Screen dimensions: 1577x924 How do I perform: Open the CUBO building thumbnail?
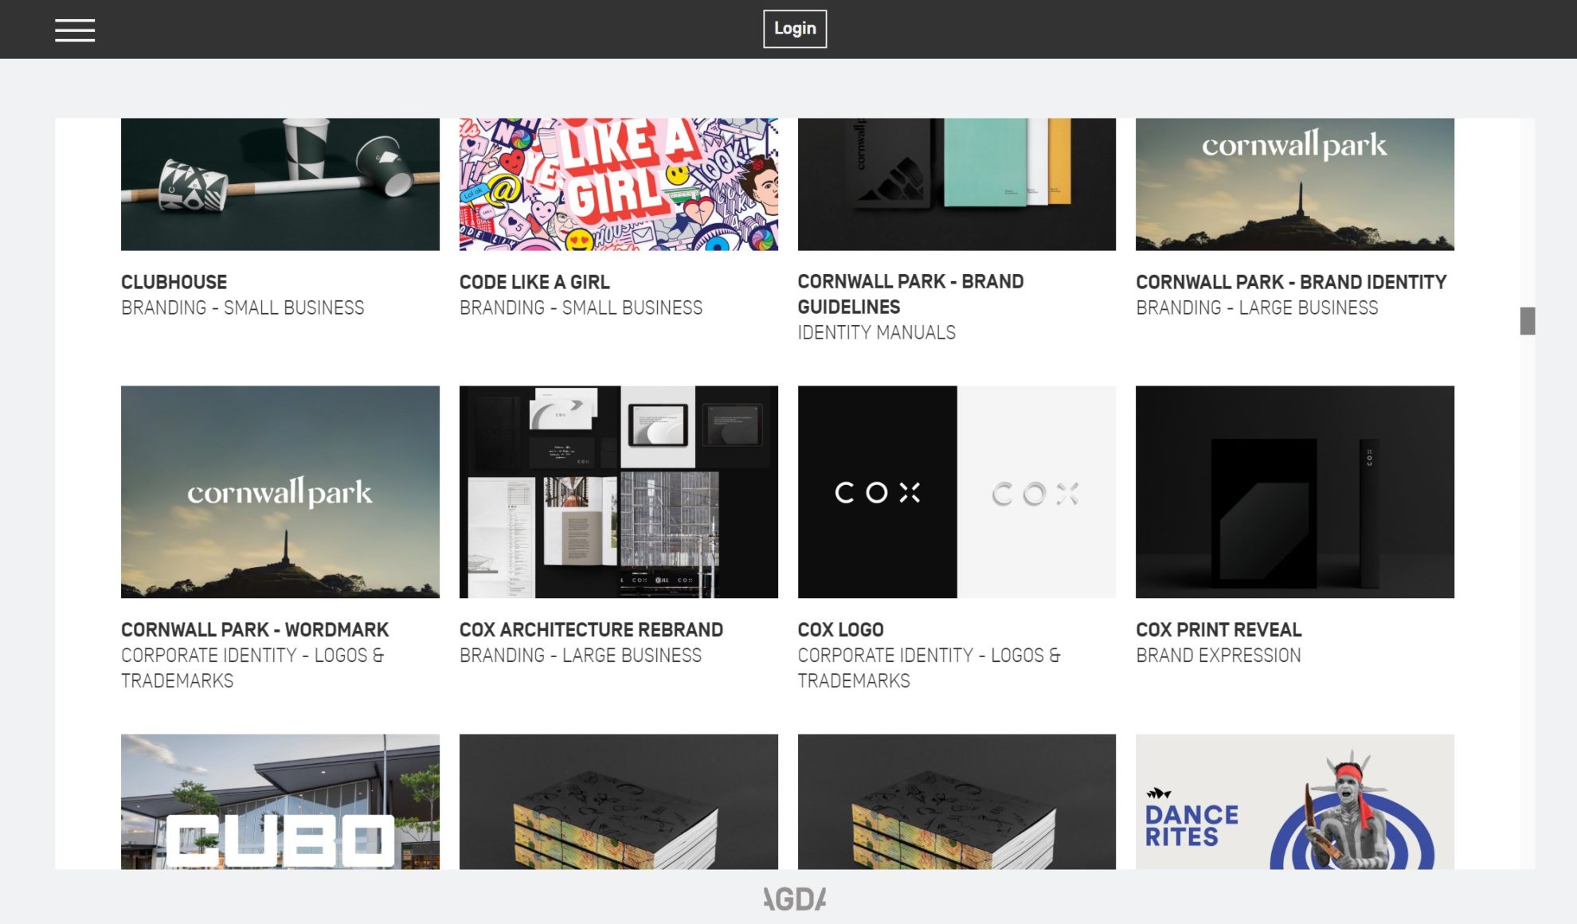pyautogui.click(x=280, y=801)
